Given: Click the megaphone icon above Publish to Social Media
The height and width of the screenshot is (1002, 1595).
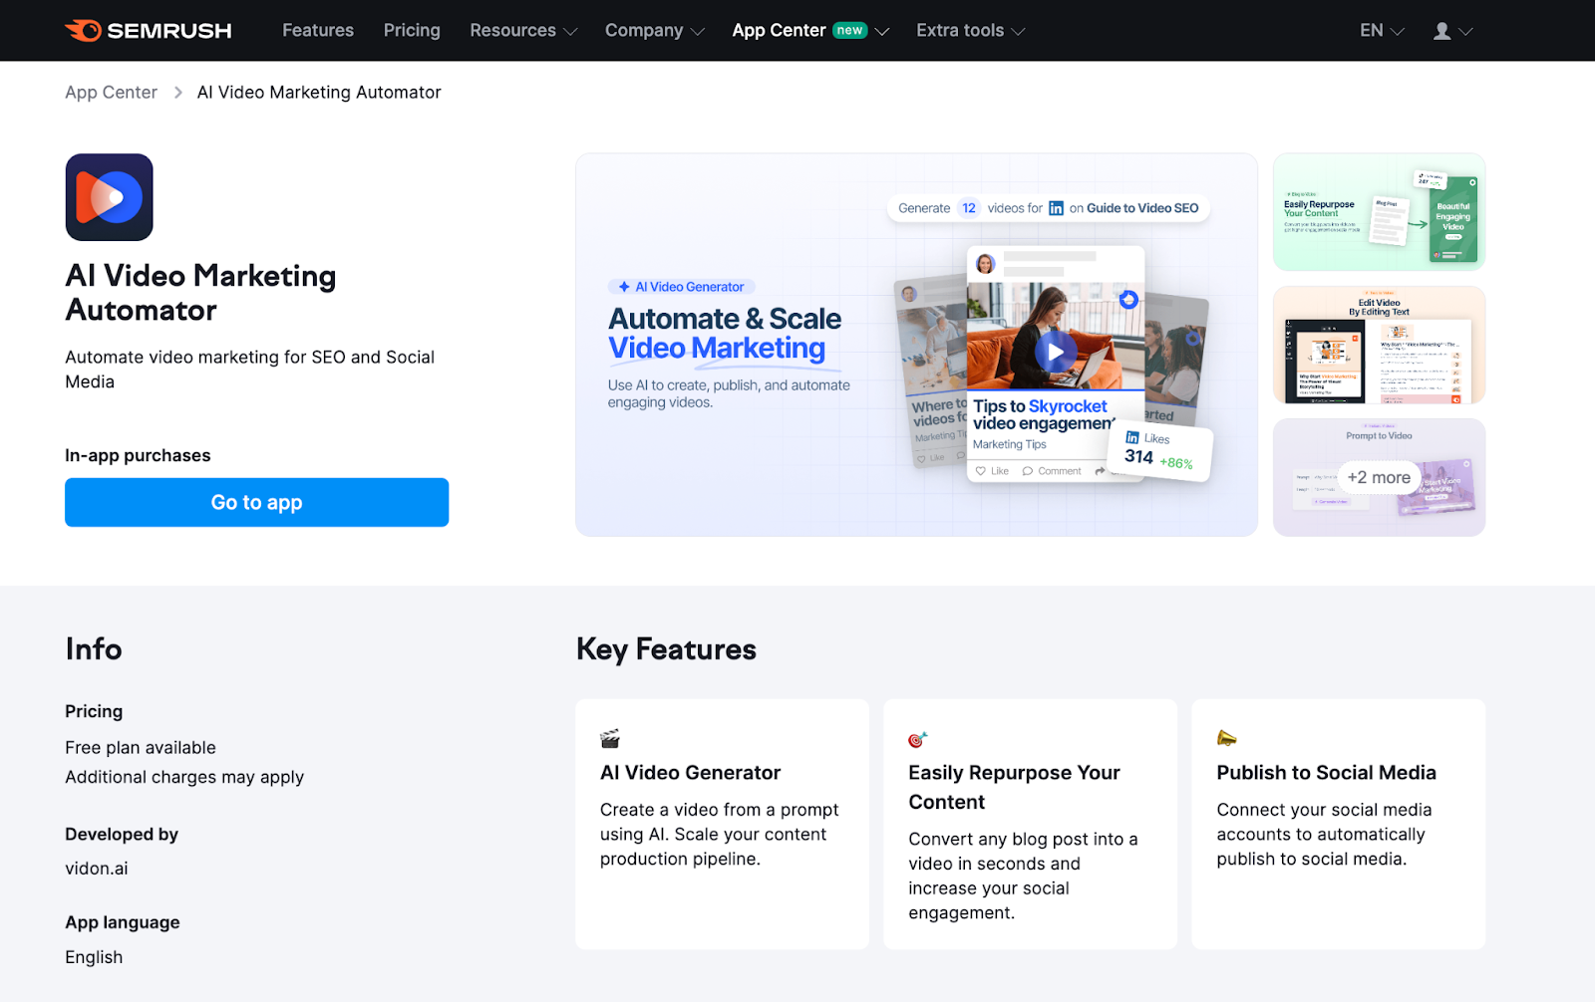Looking at the screenshot, I should pos(1225,737).
